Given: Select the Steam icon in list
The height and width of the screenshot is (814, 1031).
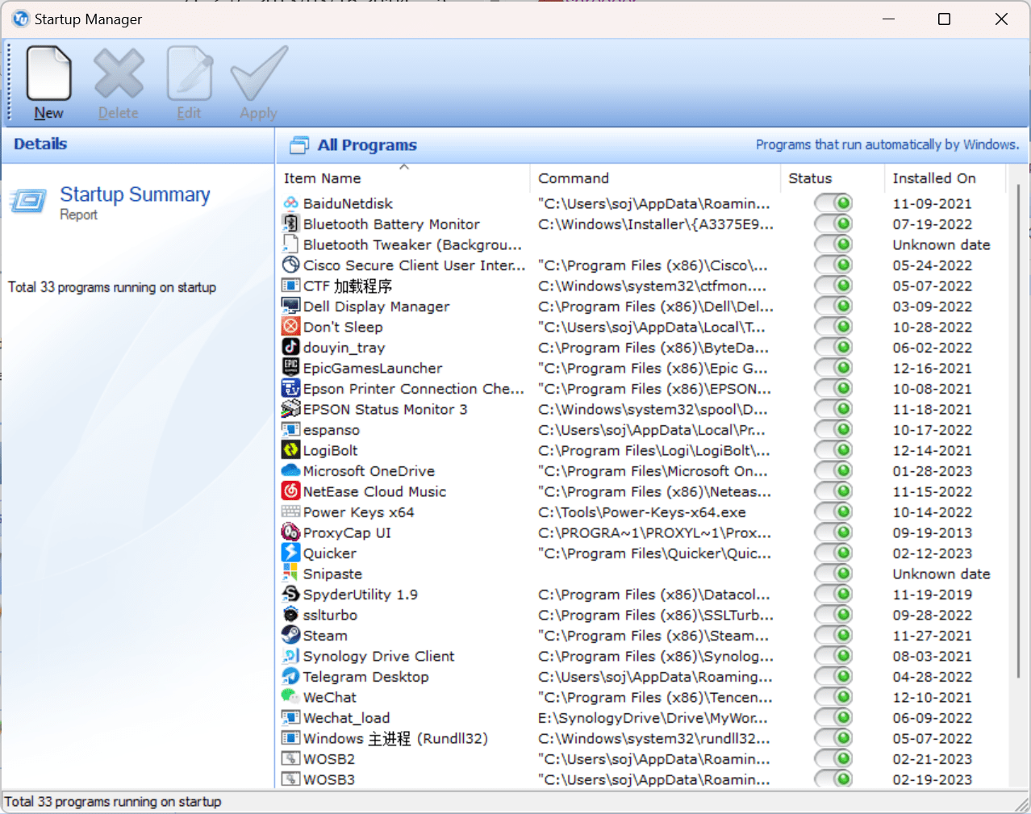Looking at the screenshot, I should [x=290, y=635].
